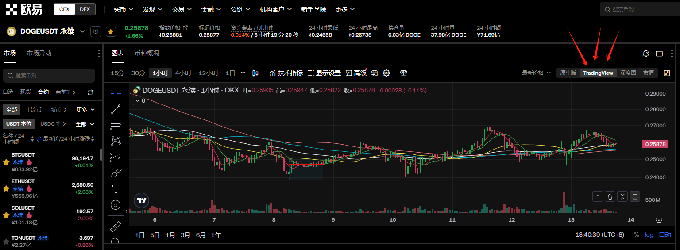Enter fullscreen chart mode icon

[x=667, y=73]
